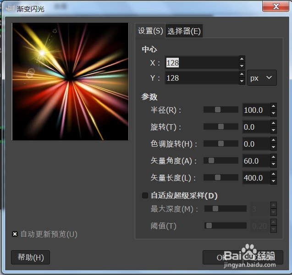
Task: Decrease the center Y value with down arrow
Action: click(242, 81)
